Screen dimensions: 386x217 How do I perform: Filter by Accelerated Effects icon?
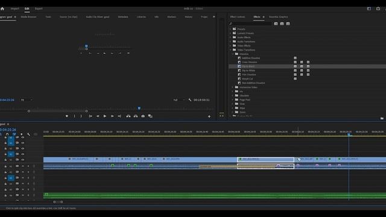point(276,24)
